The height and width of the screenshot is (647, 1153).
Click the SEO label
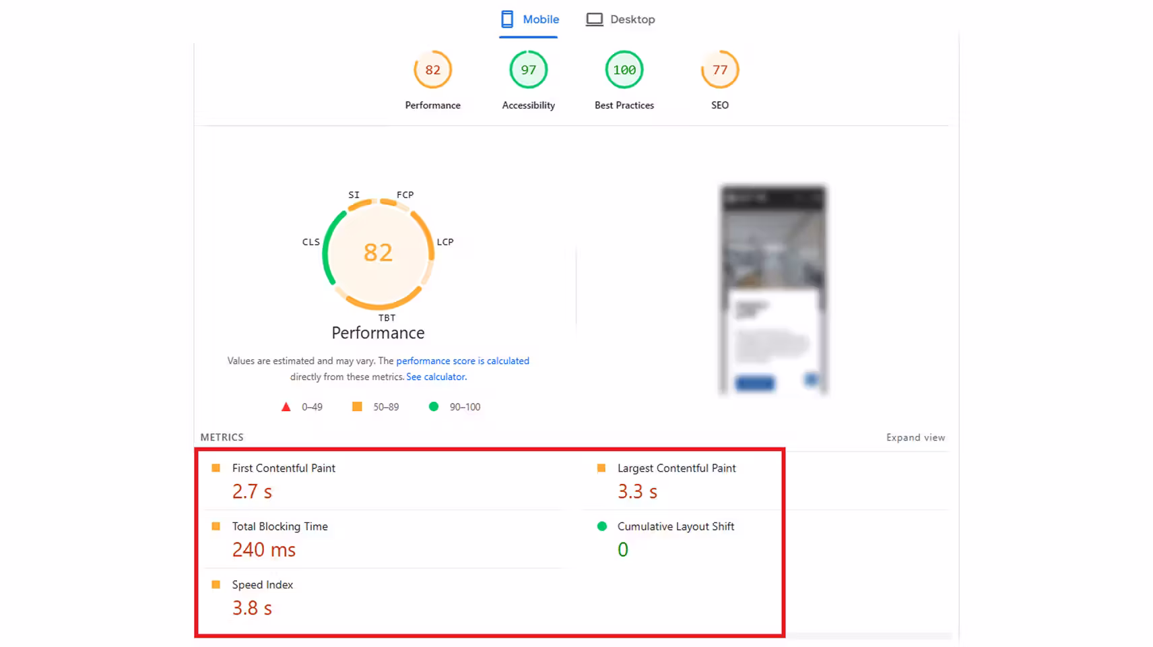(720, 105)
